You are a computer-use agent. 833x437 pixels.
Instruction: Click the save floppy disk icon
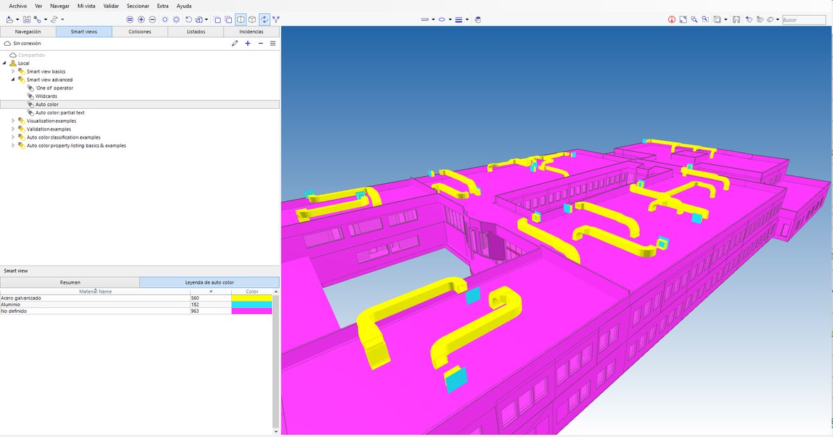coord(26,19)
